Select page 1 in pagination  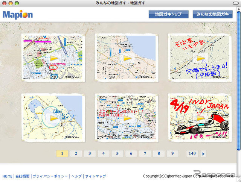coord(62,153)
